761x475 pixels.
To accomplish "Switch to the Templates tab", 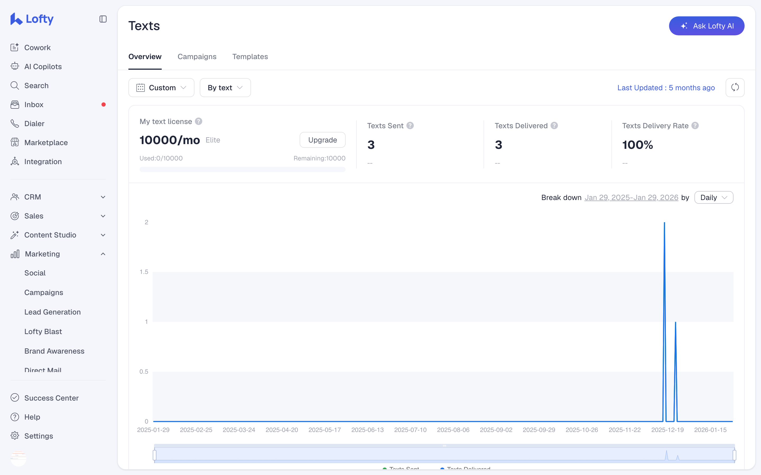I will 250,56.
